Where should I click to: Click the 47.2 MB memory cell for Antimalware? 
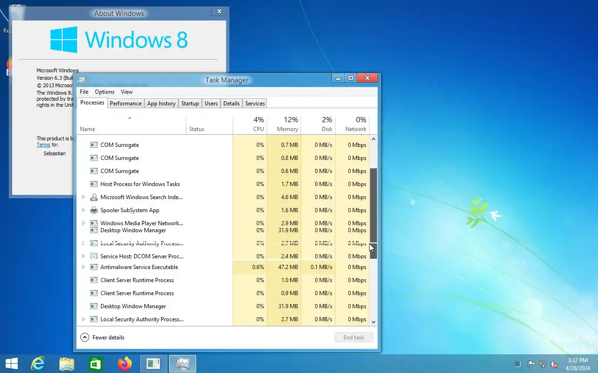pos(284,267)
